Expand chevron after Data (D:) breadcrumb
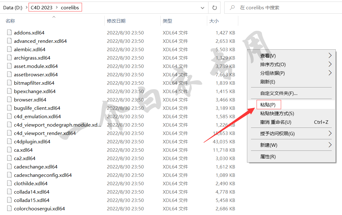 pyautogui.click(x=26, y=7)
